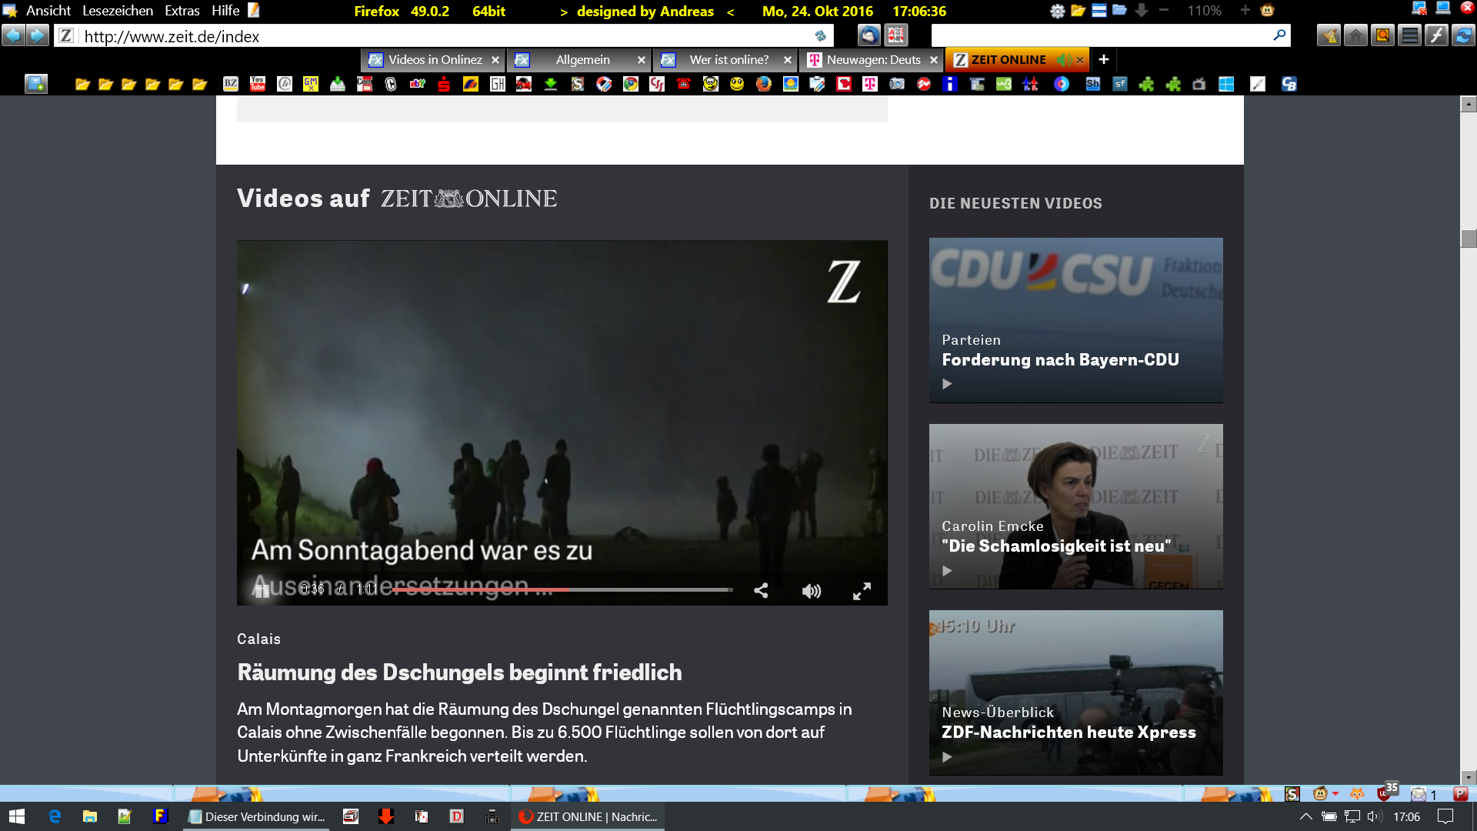The image size is (1477, 831).
Task: Switch to the 'Wer ist online?' tab
Action: (x=728, y=60)
